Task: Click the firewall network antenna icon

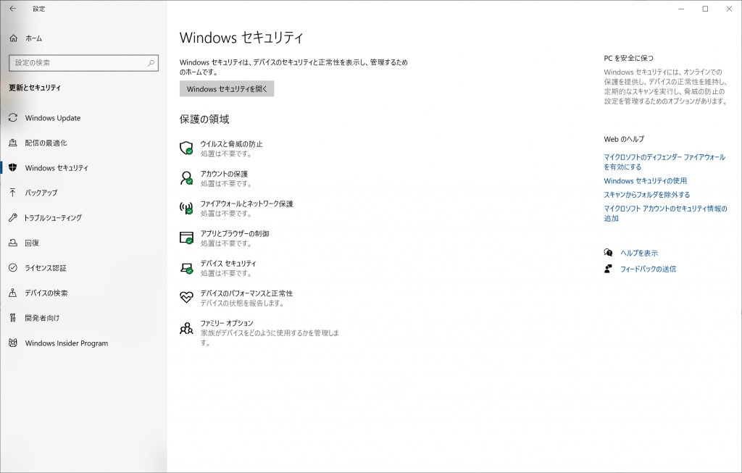Action: pyautogui.click(x=186, y=208)
